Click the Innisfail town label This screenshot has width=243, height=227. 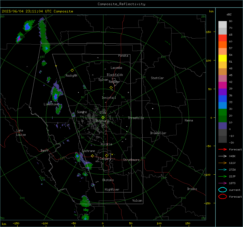pyautogui.click(x=109, y=98)
